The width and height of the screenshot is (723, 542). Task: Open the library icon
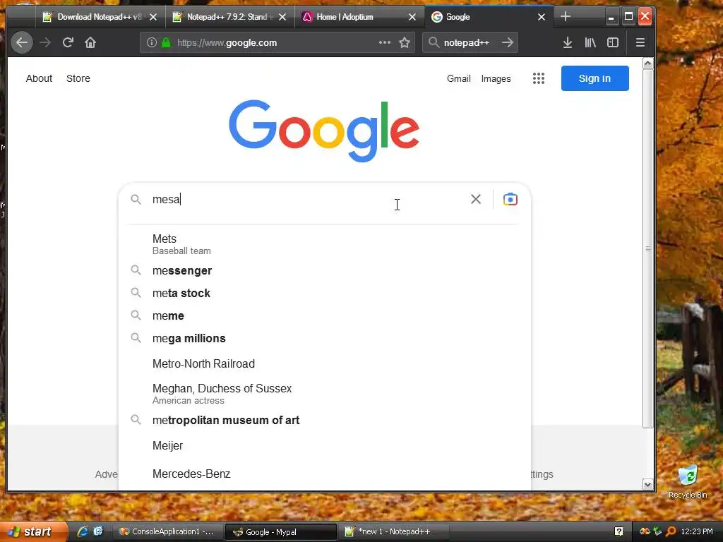pos(590,43)
